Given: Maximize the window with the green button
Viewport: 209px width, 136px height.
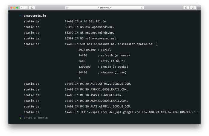Looking at the screenshot, I should point(17,7).
